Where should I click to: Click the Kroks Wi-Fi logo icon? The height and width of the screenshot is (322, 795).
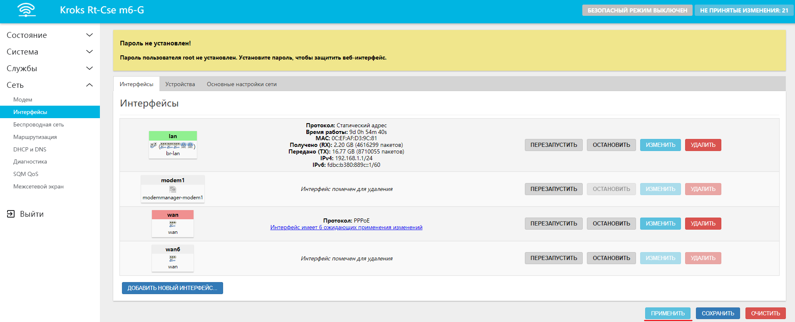pos(27,10)
